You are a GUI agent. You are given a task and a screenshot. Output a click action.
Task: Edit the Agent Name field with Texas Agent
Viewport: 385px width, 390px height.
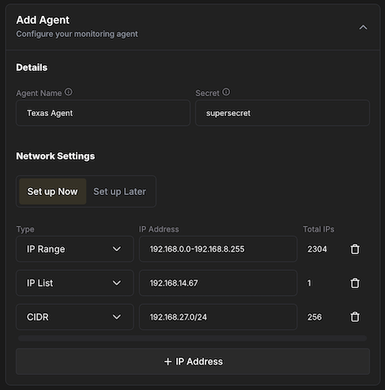[103, 113]
